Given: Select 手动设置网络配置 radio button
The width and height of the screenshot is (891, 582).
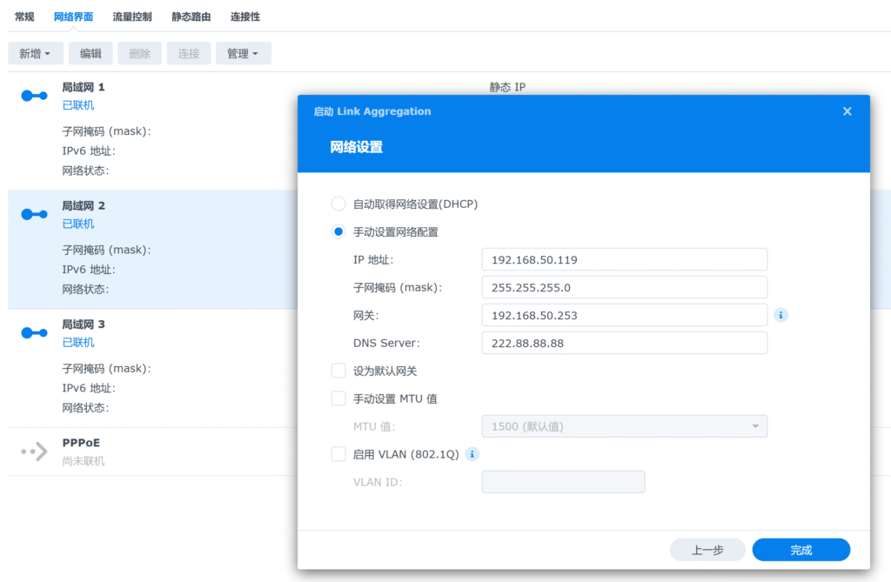Looking at the screenshot, I should click(338, 232).
